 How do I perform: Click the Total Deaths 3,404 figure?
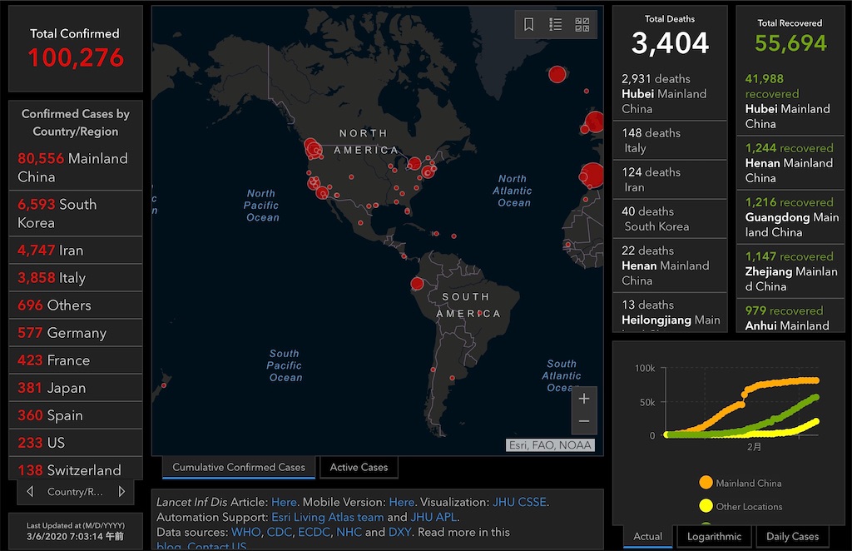click(x=670, y=43)
